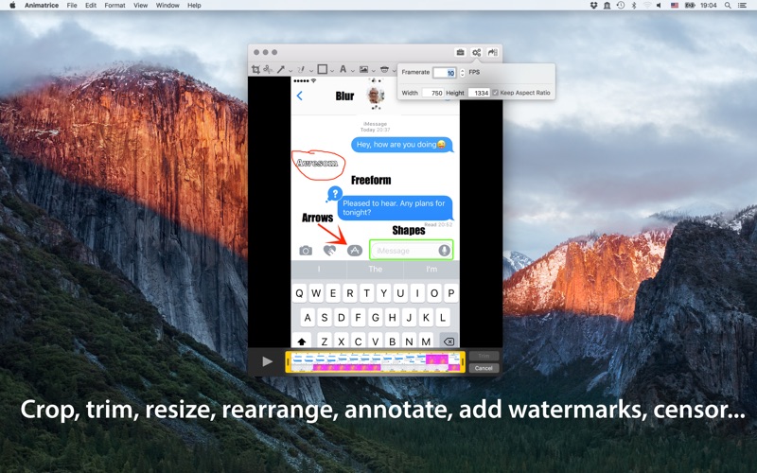Click the Height value field

tap(480, 93)
